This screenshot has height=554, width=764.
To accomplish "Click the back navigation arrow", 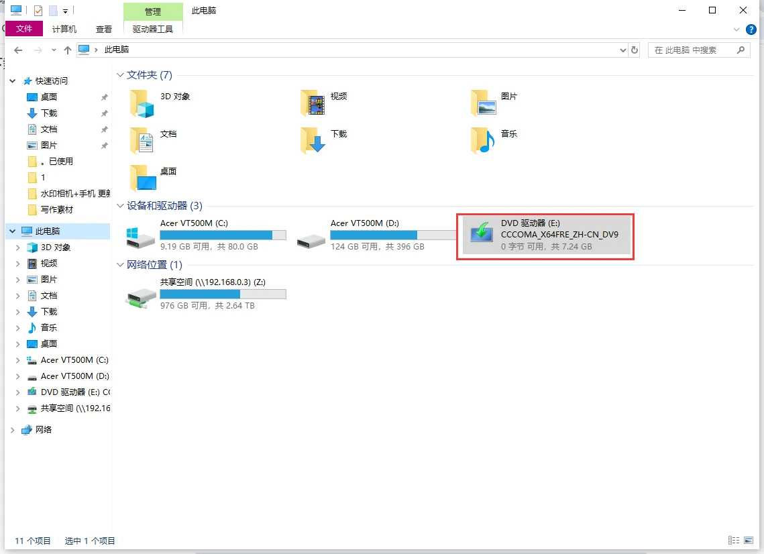I will 18,50.
